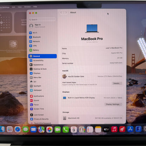
Task: Open the Help menu
Action: coord(35,7)
